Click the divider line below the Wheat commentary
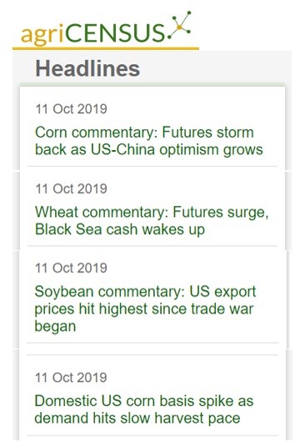Viewport: 300px width, 447px height. pos(152,245)
